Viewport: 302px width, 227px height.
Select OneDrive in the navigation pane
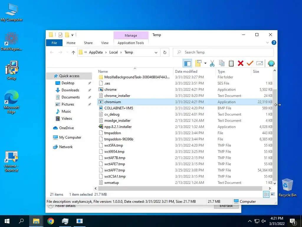[66, 128]
